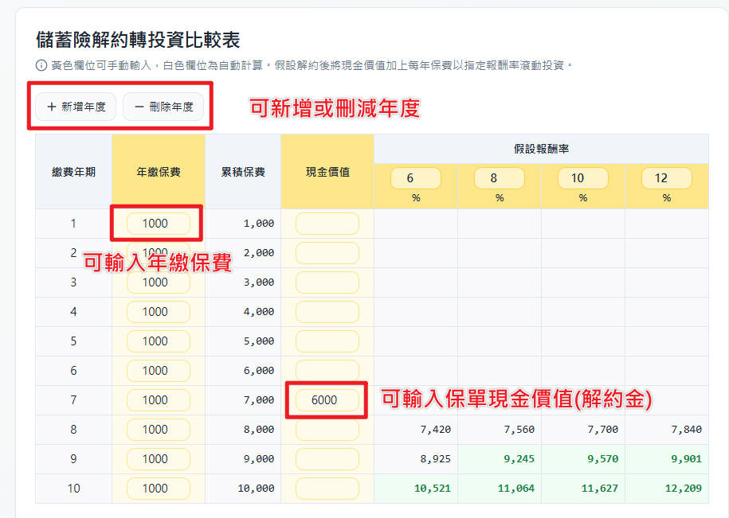
Task: Click year 7 cash value field showing 6000
Action: click(326, 400)
